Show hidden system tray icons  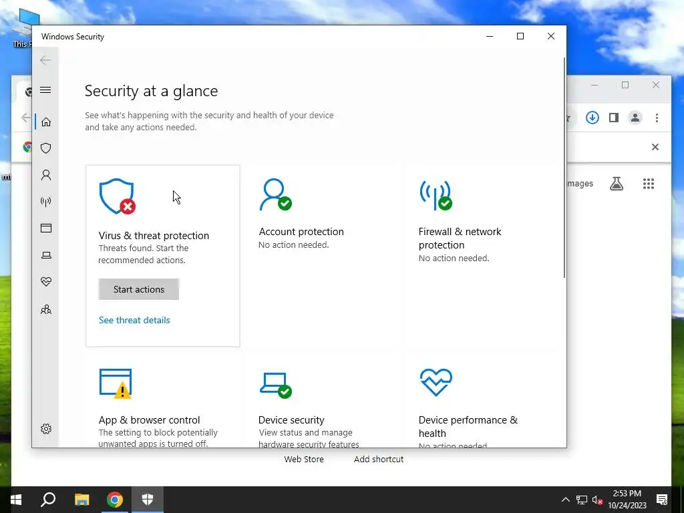tap(565, 500)
